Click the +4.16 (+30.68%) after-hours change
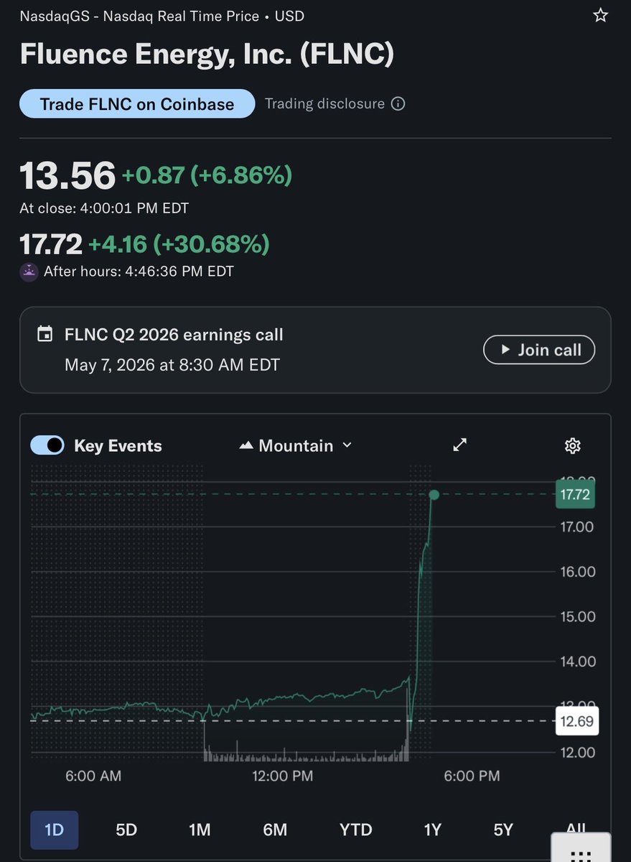The image size is (631, 862). (179, 244)
